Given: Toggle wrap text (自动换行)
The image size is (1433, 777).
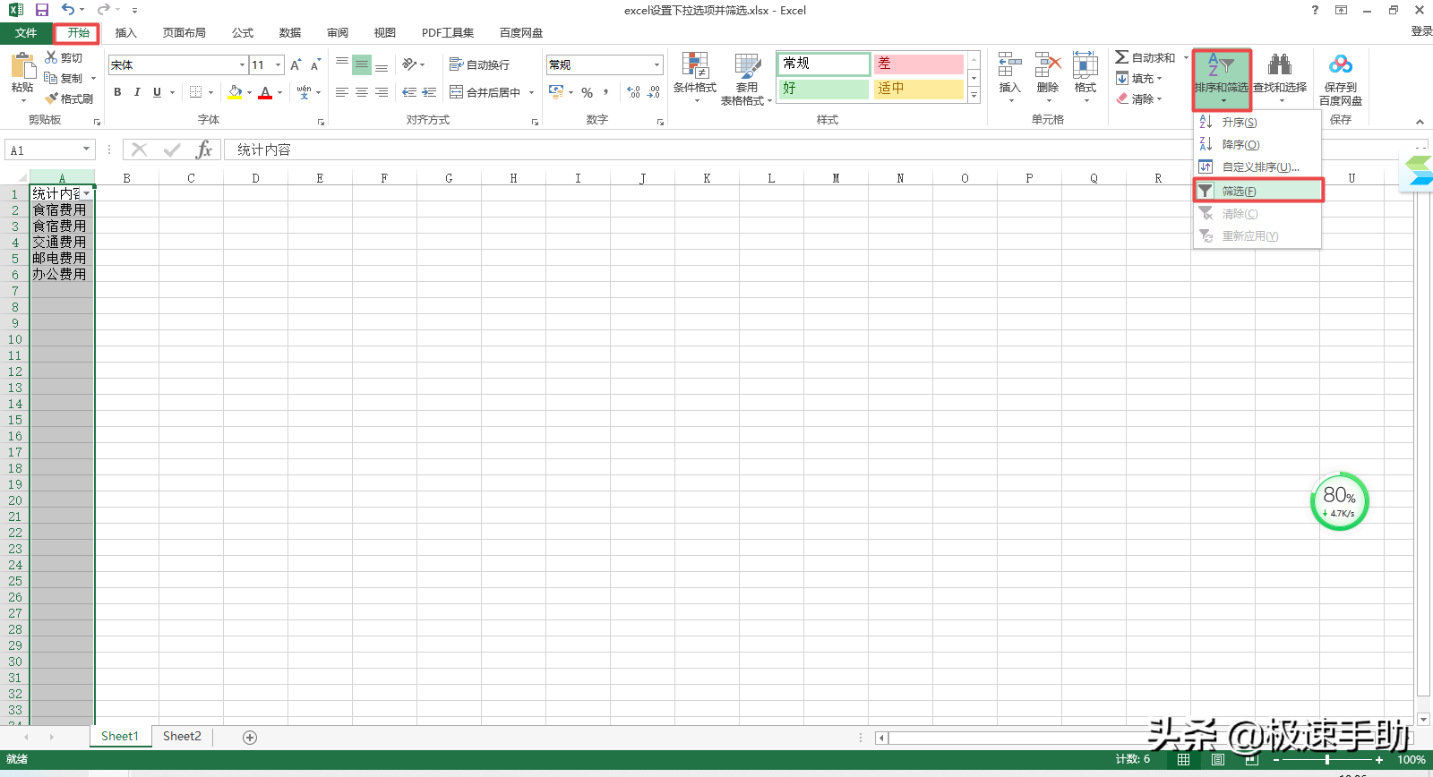Looking at the screenshot, I should [479, 64].
